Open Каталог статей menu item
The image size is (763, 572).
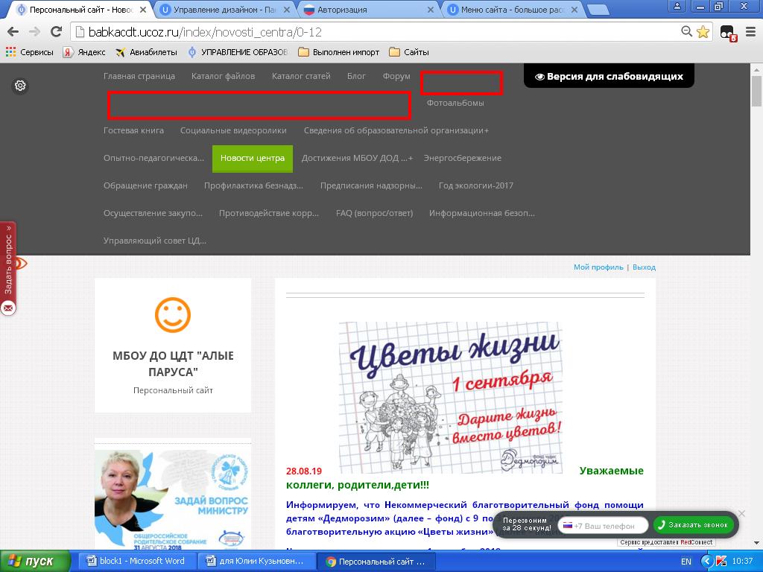point(301,77)
